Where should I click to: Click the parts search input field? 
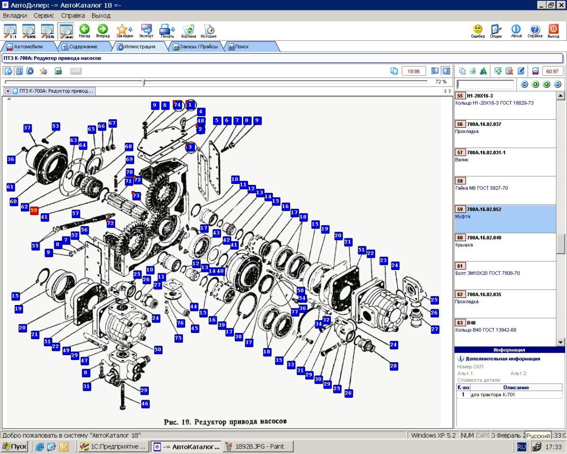click(485, 85)
